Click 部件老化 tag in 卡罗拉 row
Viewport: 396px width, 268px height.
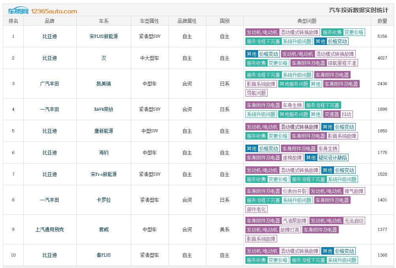pyautogui.click(x=256, y=209)
